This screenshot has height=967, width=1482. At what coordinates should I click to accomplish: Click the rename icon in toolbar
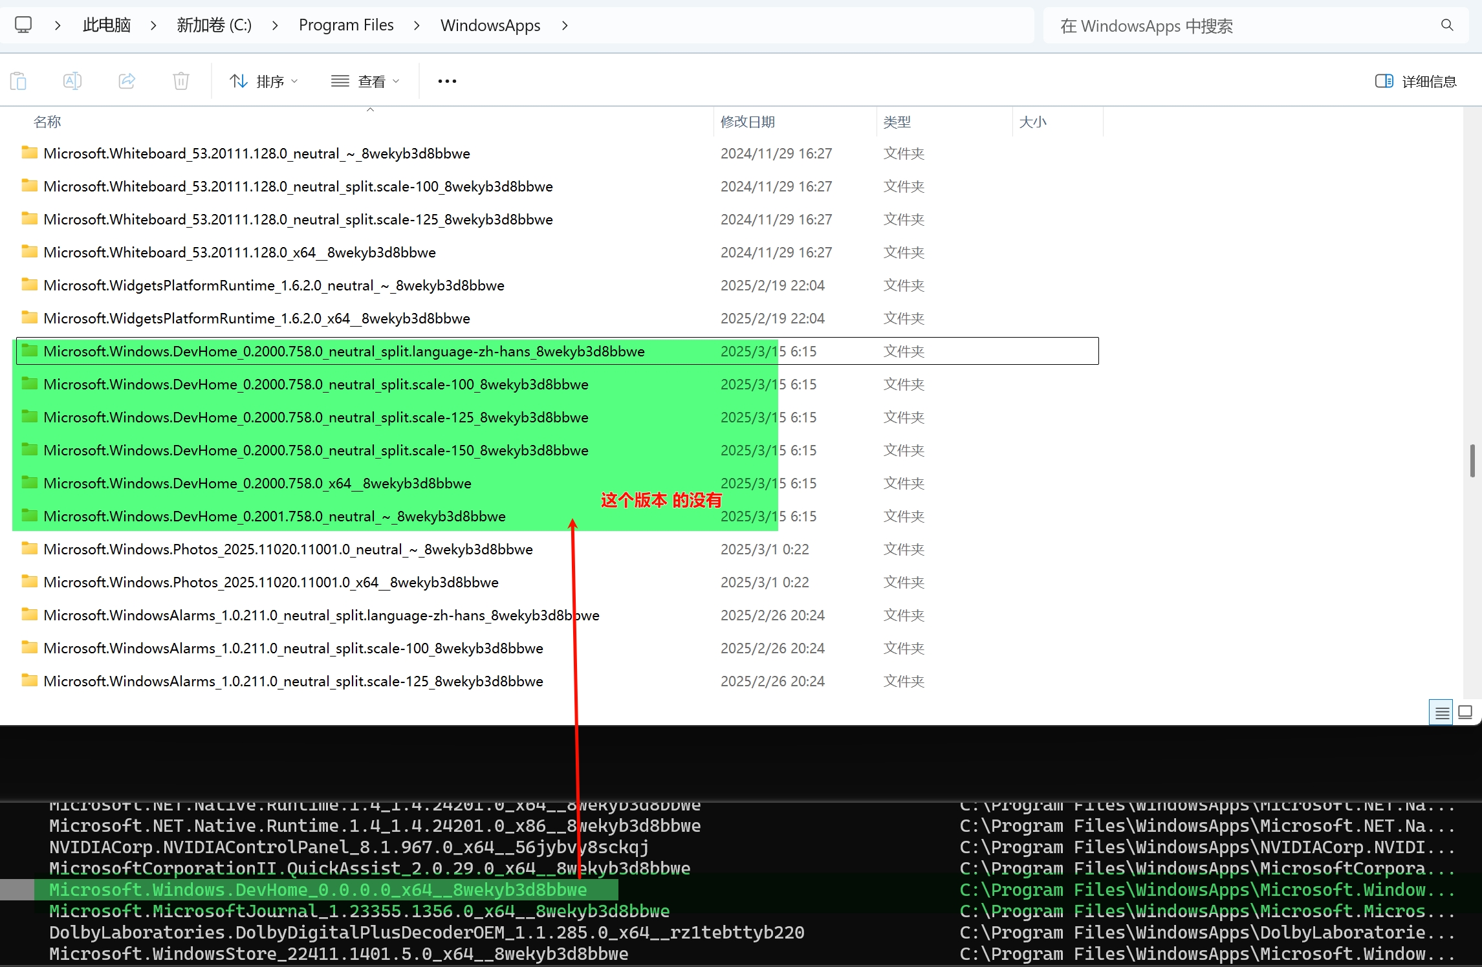click(x=72, y=81)
